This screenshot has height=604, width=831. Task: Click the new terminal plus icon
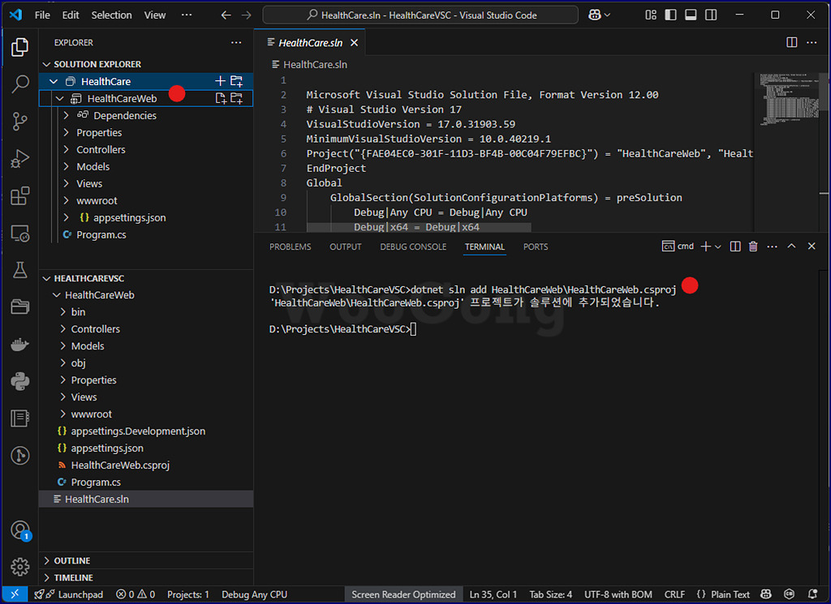pos(705,246)
